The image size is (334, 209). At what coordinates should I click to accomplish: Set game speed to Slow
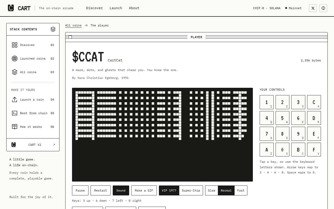point(212,190)
